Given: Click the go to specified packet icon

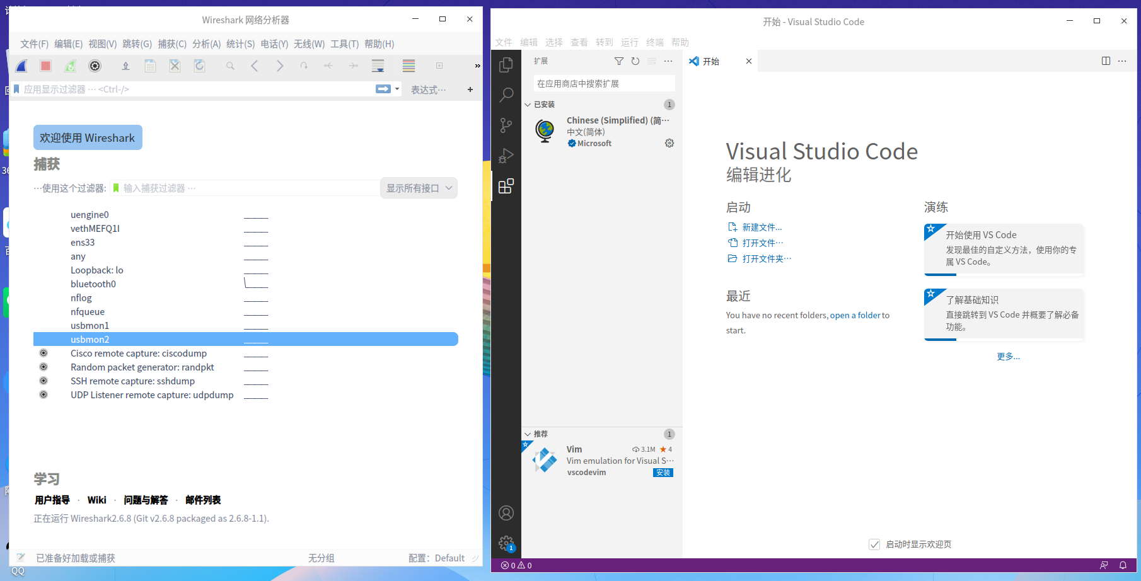Looking at the screenshot, I should [x=304, y=66].
